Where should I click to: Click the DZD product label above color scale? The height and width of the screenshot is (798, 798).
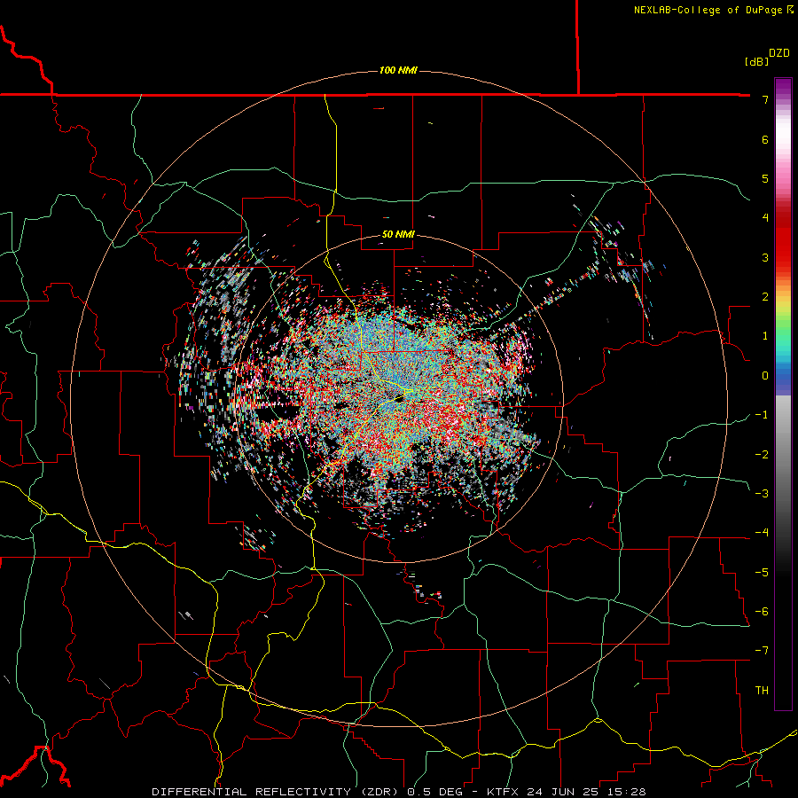(x=779, y=53)
